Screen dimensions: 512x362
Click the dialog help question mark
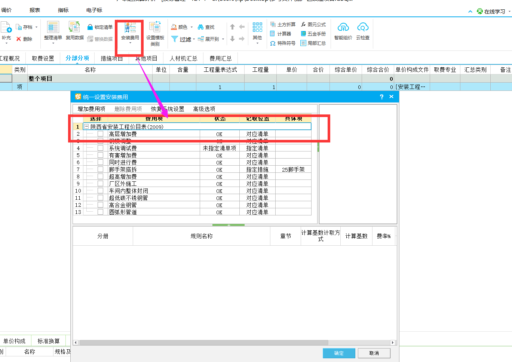tap(381, 96)
